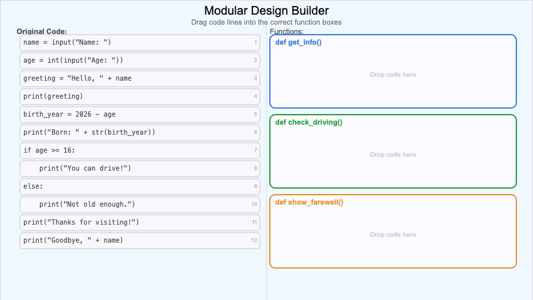Screen dimensions: 533x300
Task: Pick the greeting = "Hello, " + name line
Action: click(x=140, y=79)
